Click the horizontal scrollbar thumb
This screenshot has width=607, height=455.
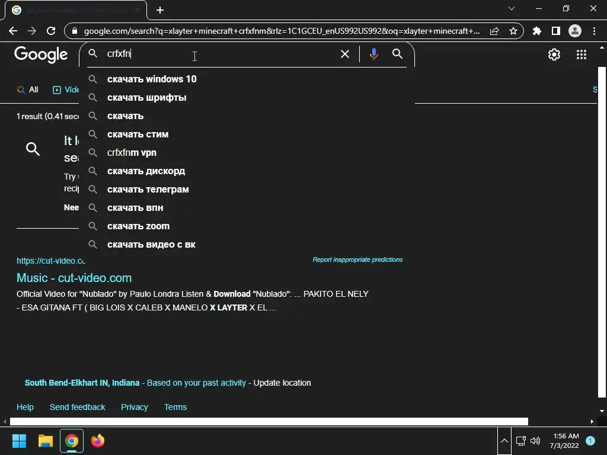269,421
